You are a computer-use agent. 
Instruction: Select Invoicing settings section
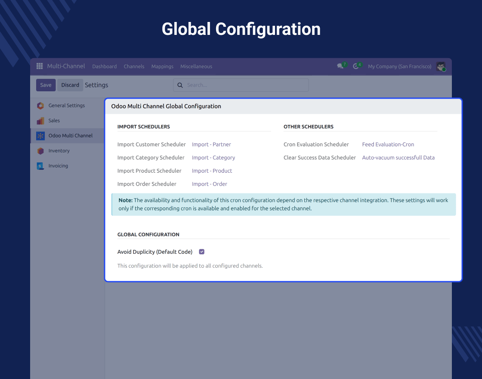pyautogui.click(x=68, y=166)
